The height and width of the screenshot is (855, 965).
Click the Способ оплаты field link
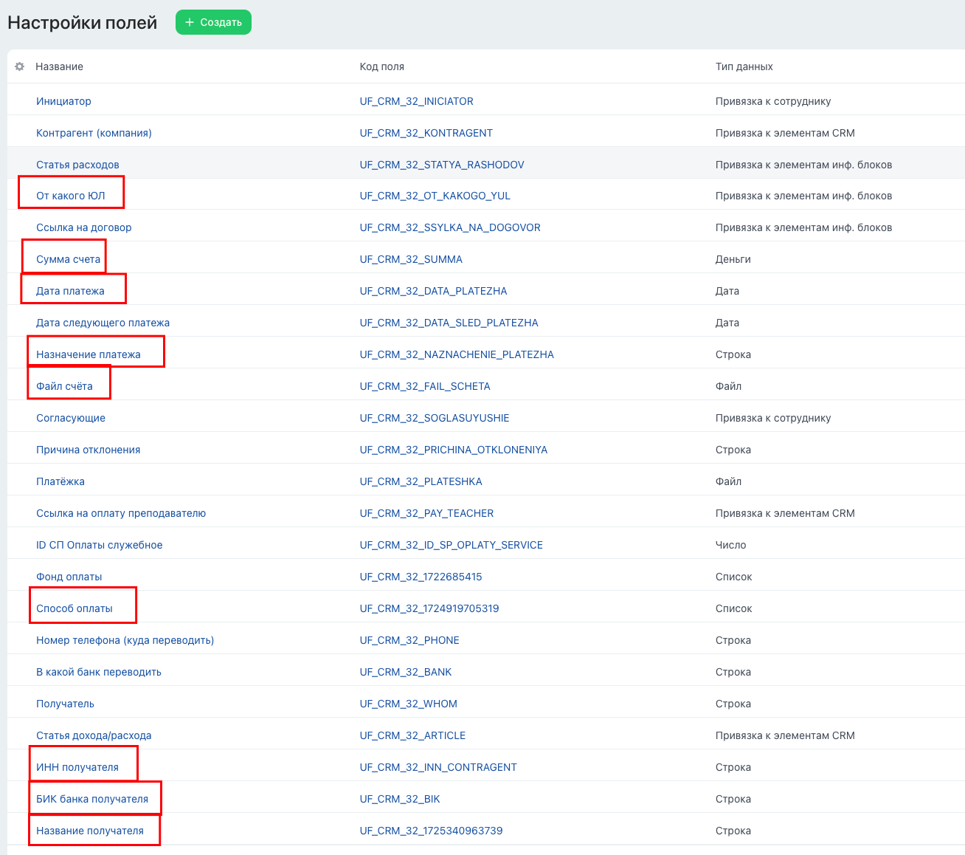pyautogui.click(x=75, y=608)
